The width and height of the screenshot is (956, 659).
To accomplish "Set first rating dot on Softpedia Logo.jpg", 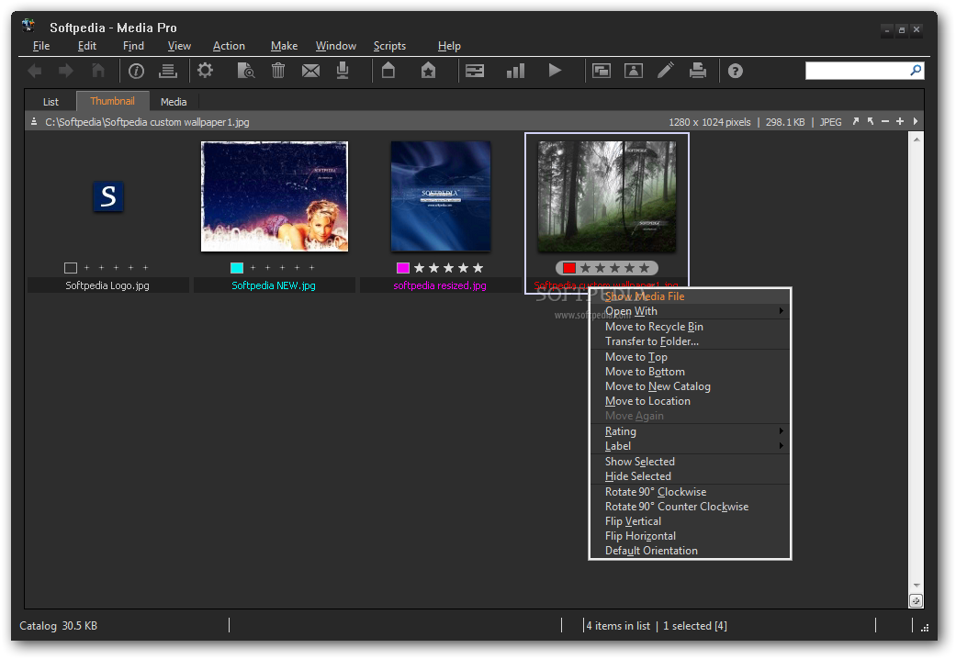I will click(86, 268).
